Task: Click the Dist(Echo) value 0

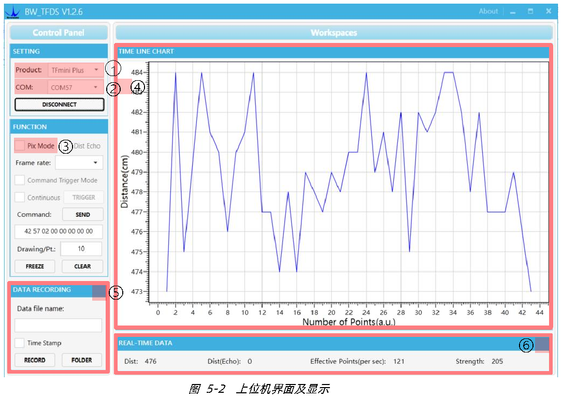Action: click(250, 361)
